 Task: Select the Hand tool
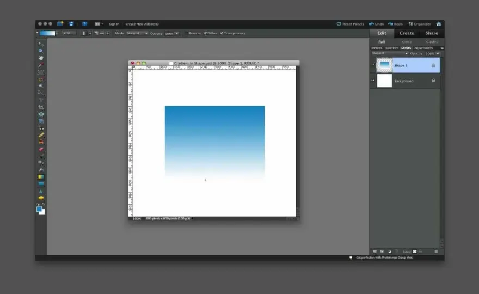click(41, 58)
